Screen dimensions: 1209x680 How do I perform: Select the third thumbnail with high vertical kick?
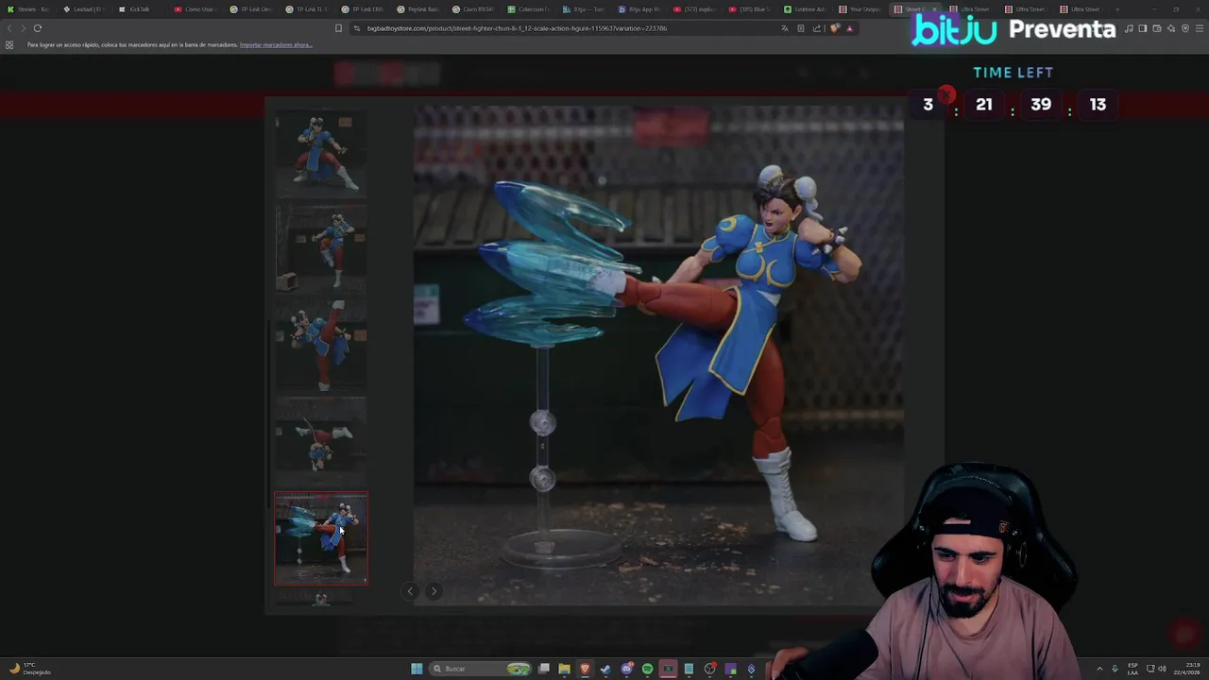[321, 345]
